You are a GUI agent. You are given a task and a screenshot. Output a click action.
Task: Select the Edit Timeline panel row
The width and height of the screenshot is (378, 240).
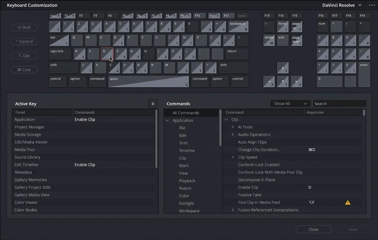pos(83,165)
